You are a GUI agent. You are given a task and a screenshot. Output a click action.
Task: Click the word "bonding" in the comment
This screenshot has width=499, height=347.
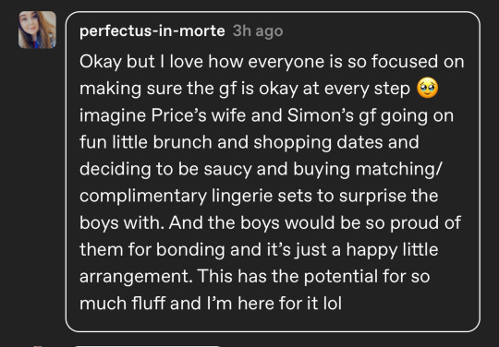click(190, 250)
